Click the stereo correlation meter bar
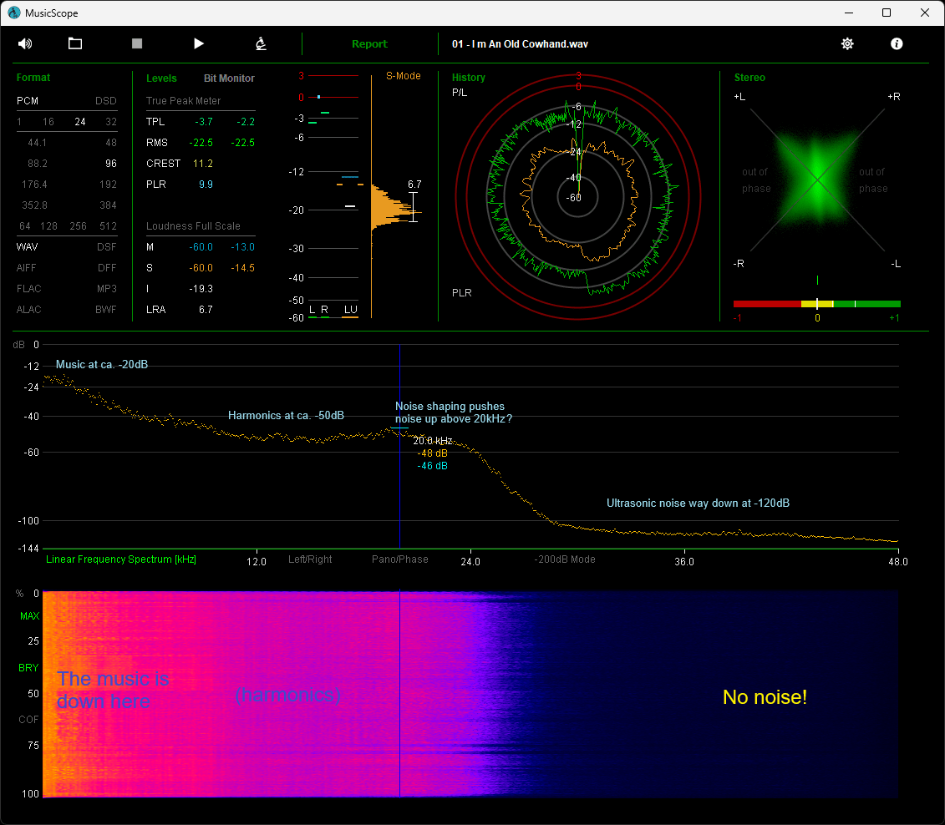The image size is (945, 825). coord(816,304)
